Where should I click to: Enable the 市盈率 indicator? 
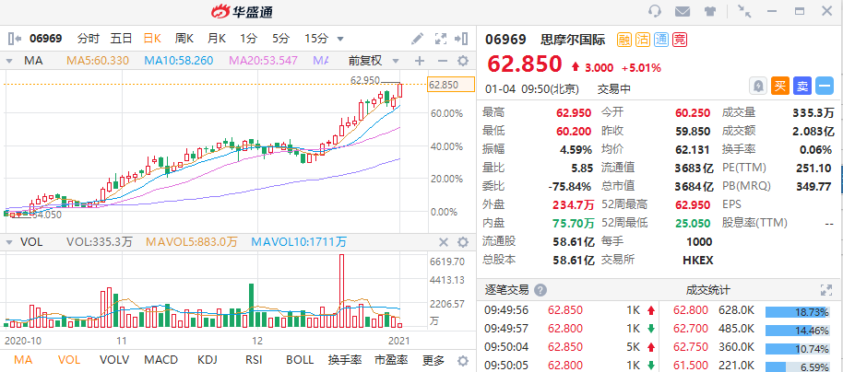point(391,360)
